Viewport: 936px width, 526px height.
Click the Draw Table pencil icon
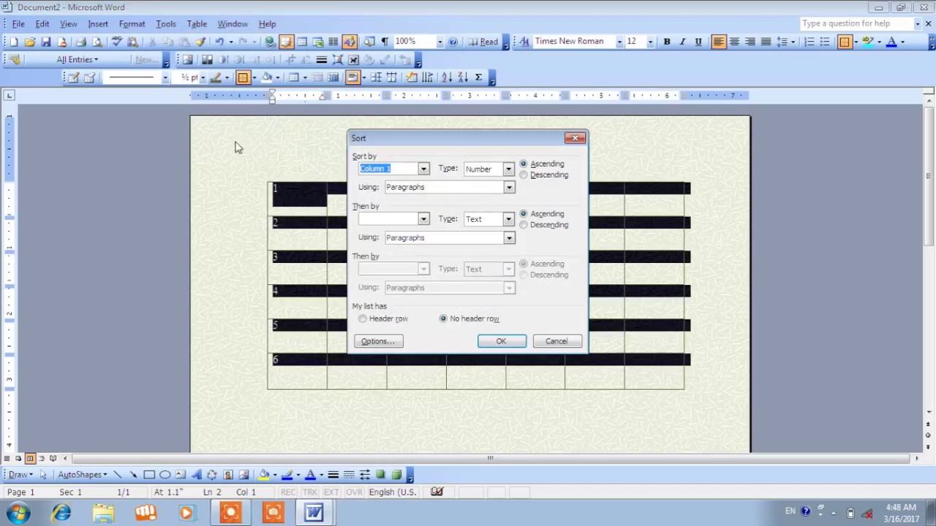[73, 77]
